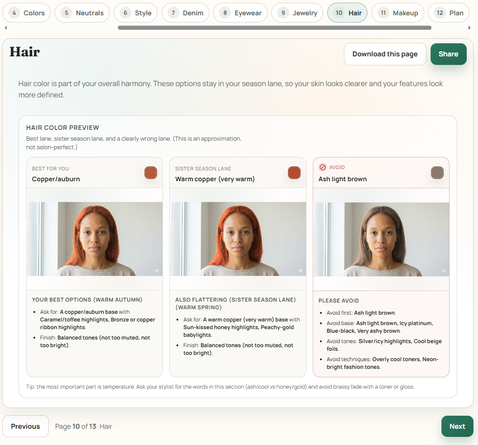Viewport: 478px width, 445px height.
Task: Open the Colors tab
Action: [26, 13]
